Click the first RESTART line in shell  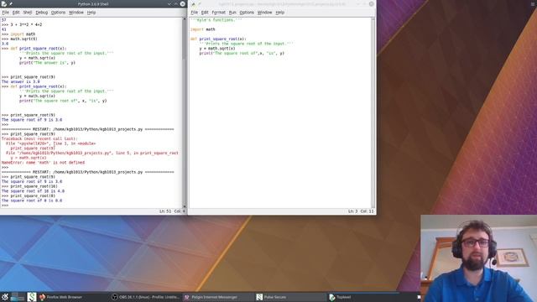pyautogui.click(x=87, y=129)
